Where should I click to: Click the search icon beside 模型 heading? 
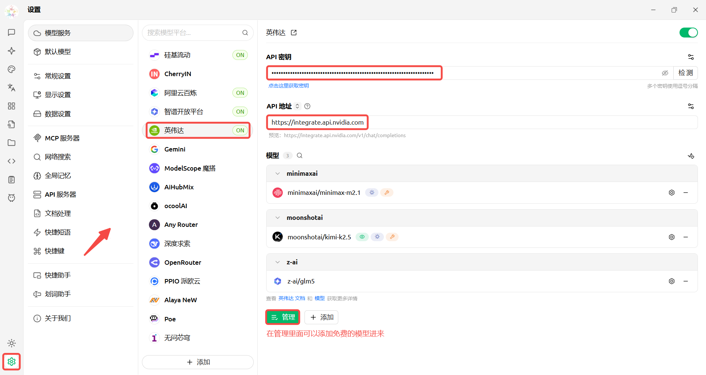[x=300, y=156]
